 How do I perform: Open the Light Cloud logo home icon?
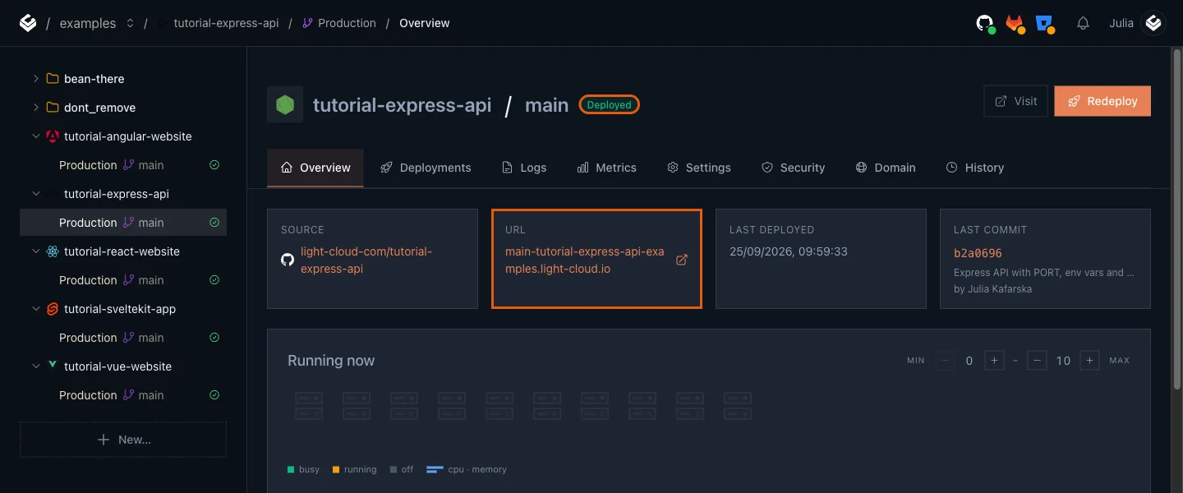(x=28, y=23)
